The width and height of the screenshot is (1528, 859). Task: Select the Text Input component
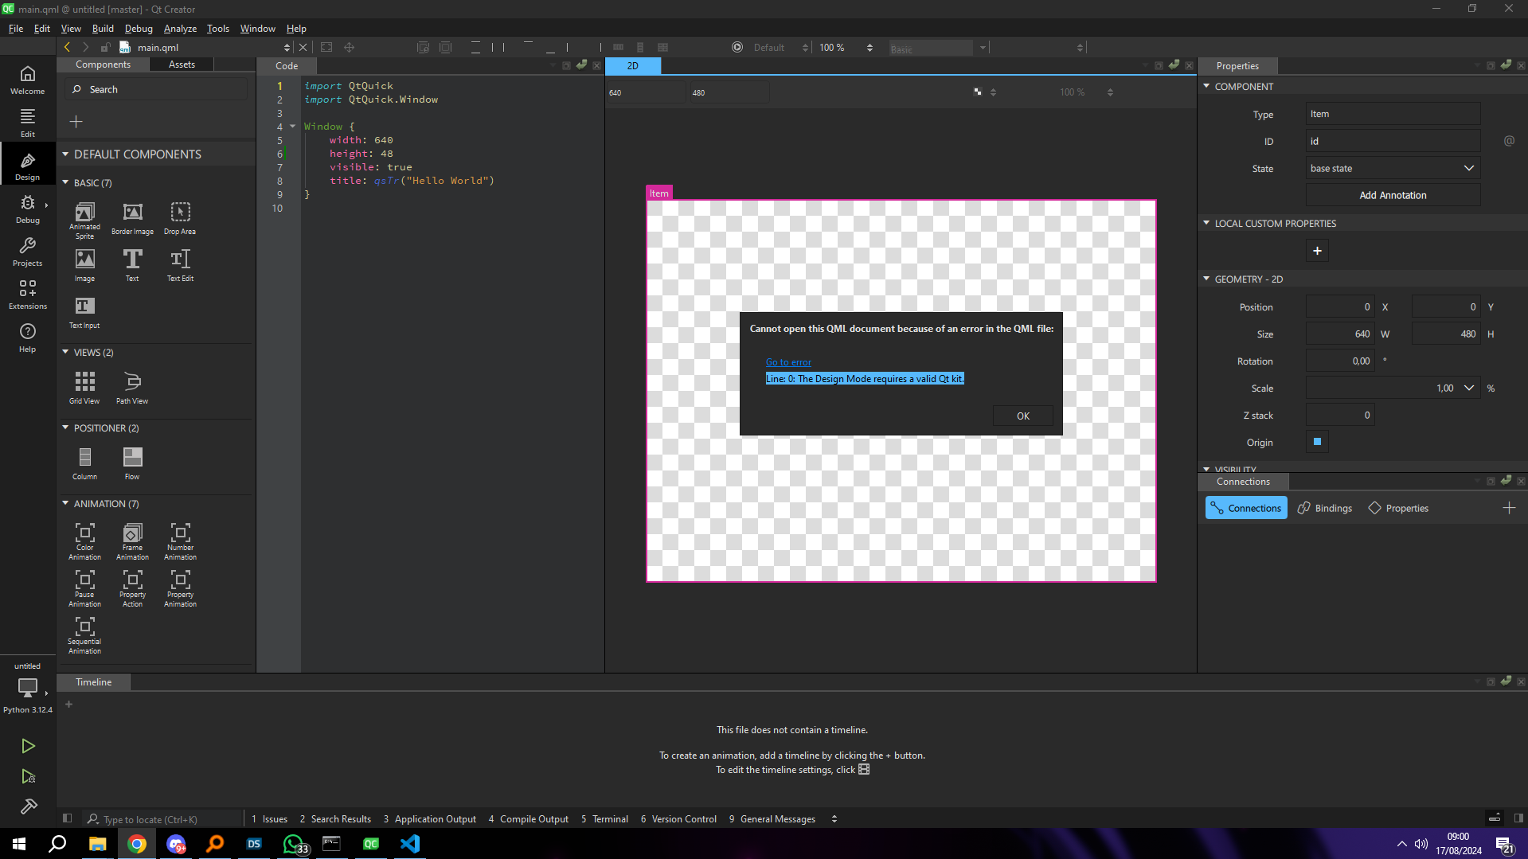[x=84, y=313]
